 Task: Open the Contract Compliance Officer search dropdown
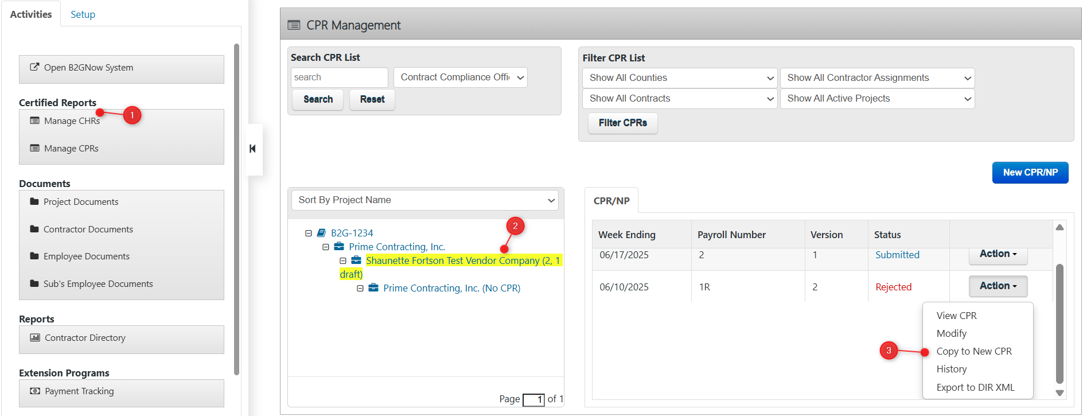pos(461,77)
